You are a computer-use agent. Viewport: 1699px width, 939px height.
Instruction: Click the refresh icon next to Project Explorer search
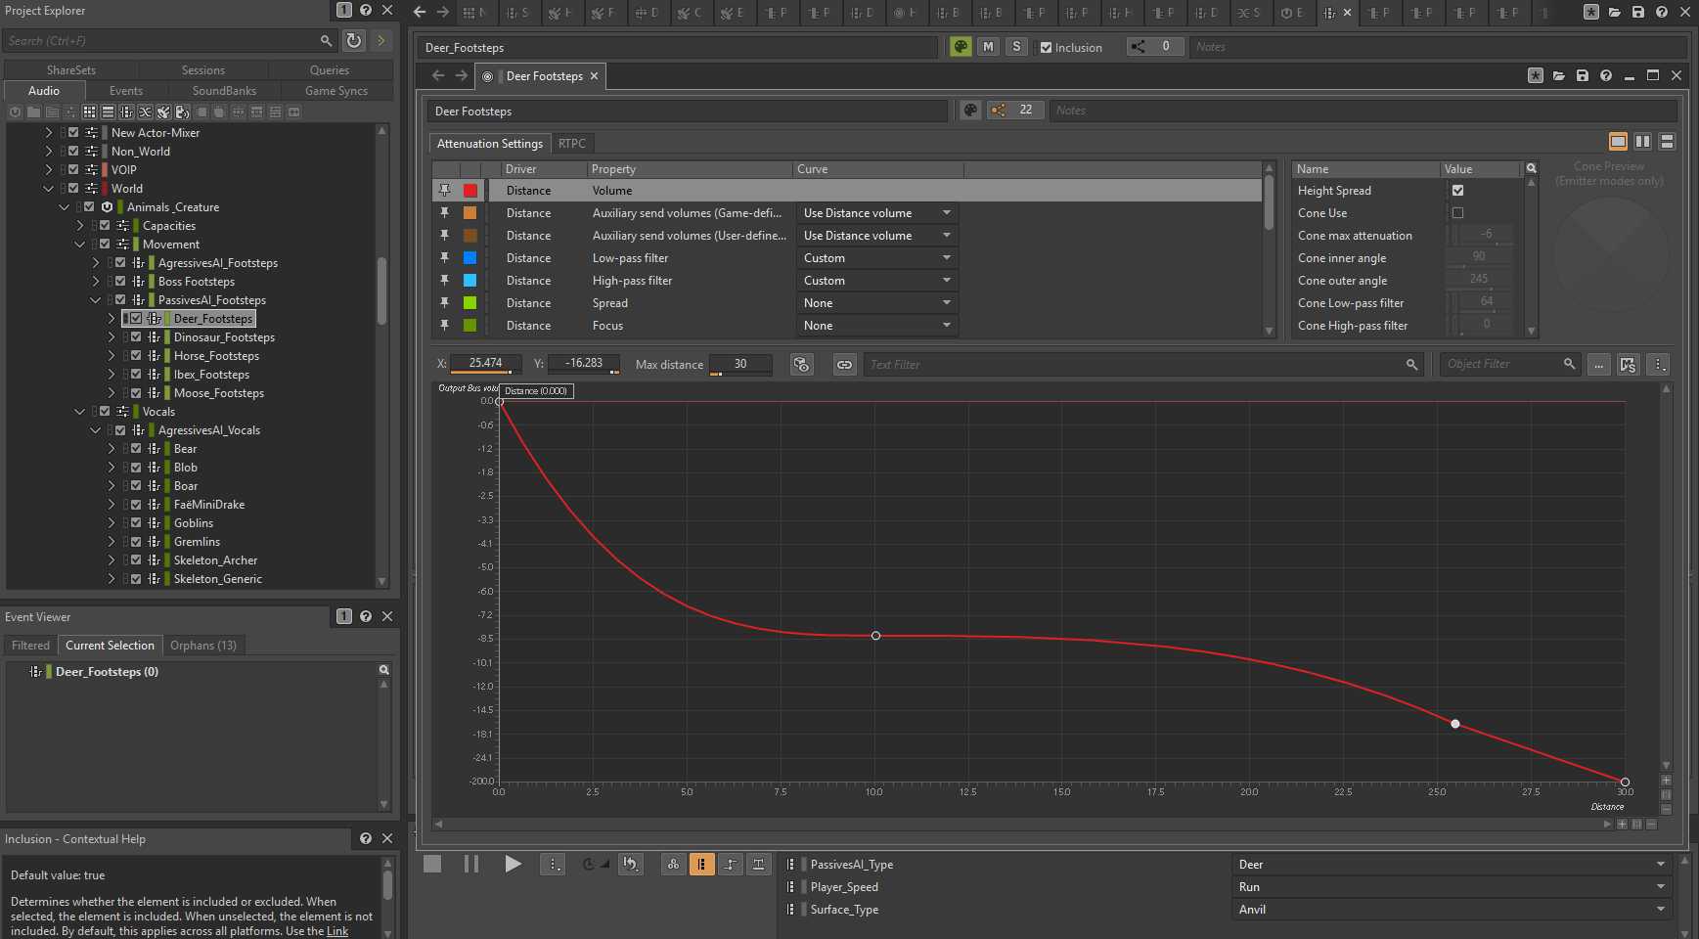(x=354, y=40)
